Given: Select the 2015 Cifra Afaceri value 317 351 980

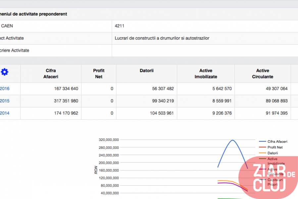Looking at the screenshot, I should (66, 101).
